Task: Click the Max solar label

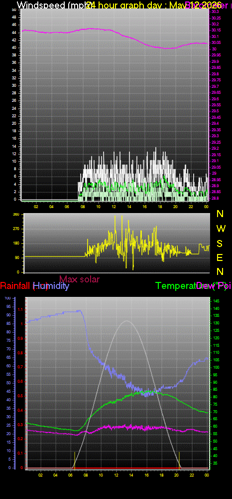Action: [79, 279]
